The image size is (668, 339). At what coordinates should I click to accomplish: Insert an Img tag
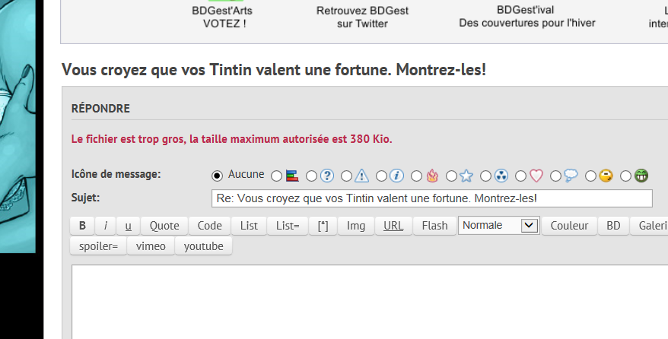click(356, 226)
